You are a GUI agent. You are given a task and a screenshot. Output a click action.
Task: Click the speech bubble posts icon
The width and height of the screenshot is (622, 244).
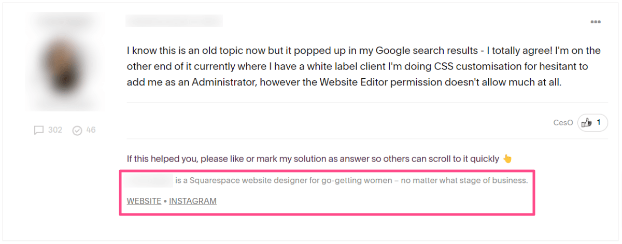[38, 131]
